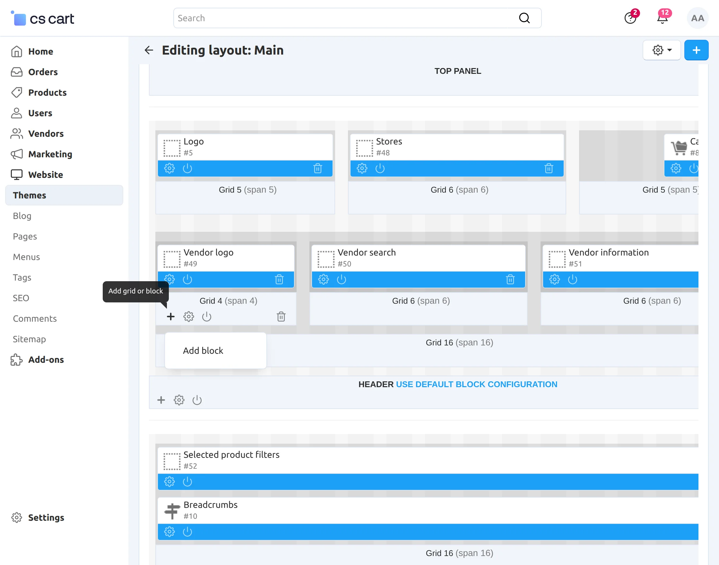719x565 pixels.
Task: Delete the Grid 4 container
Action: tap(281, 317)
